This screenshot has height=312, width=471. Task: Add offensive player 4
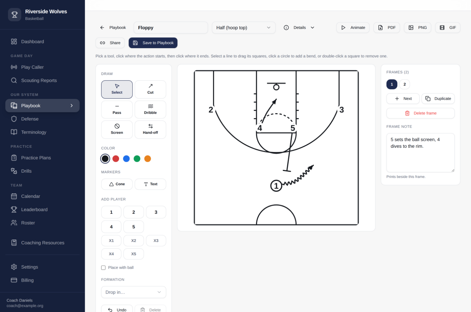pyautogui.click(x=111, y=227)
